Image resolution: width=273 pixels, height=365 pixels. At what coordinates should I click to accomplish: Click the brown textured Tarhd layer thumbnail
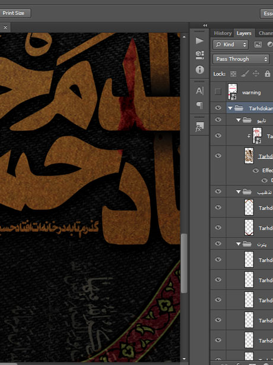(249, 156)
